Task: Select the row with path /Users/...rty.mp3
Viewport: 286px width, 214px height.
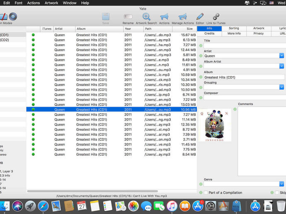Action: [111, 55]
